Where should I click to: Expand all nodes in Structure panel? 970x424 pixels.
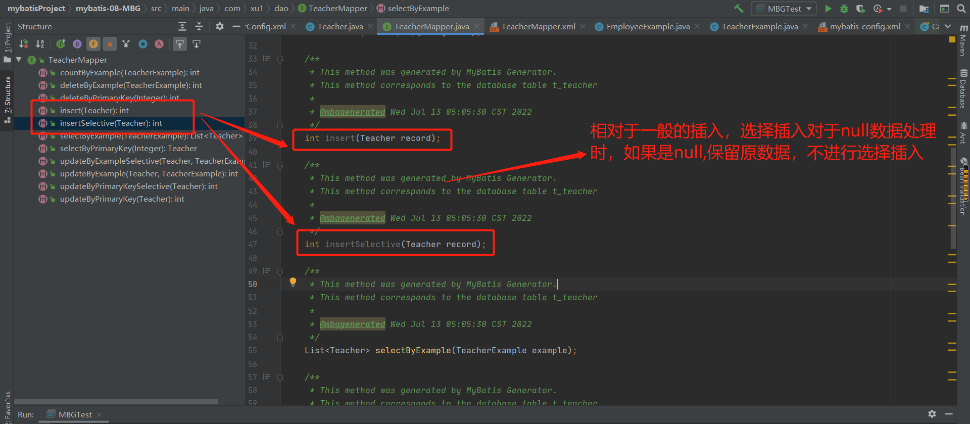pyautogui.click(x=182, y=26)
